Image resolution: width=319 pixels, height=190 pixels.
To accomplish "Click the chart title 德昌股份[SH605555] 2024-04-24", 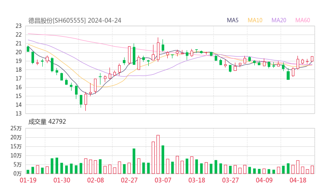I will coord(75,21).
